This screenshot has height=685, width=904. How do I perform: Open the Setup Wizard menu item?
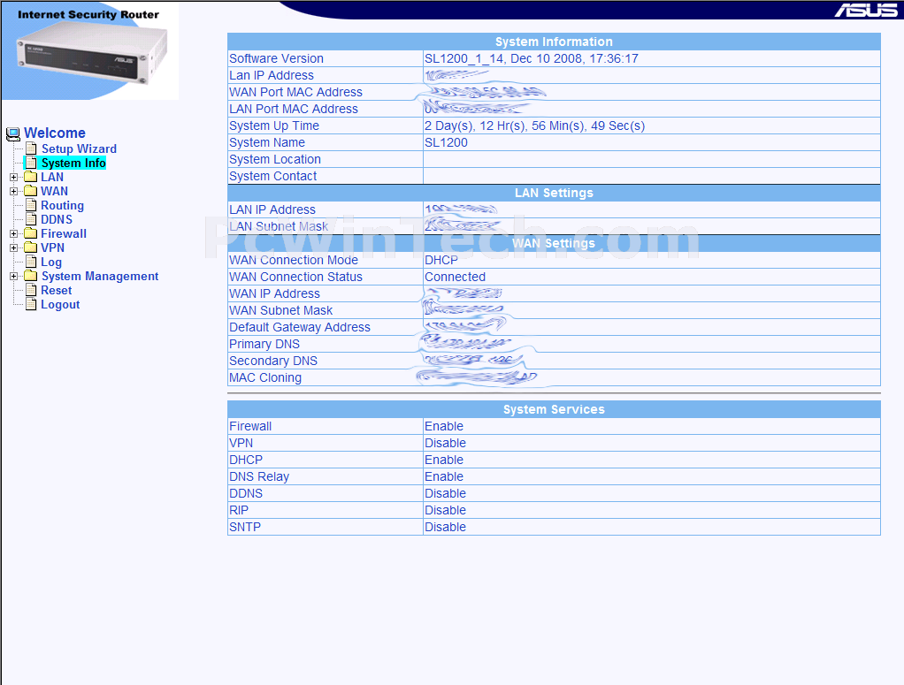tap(79, 148)
